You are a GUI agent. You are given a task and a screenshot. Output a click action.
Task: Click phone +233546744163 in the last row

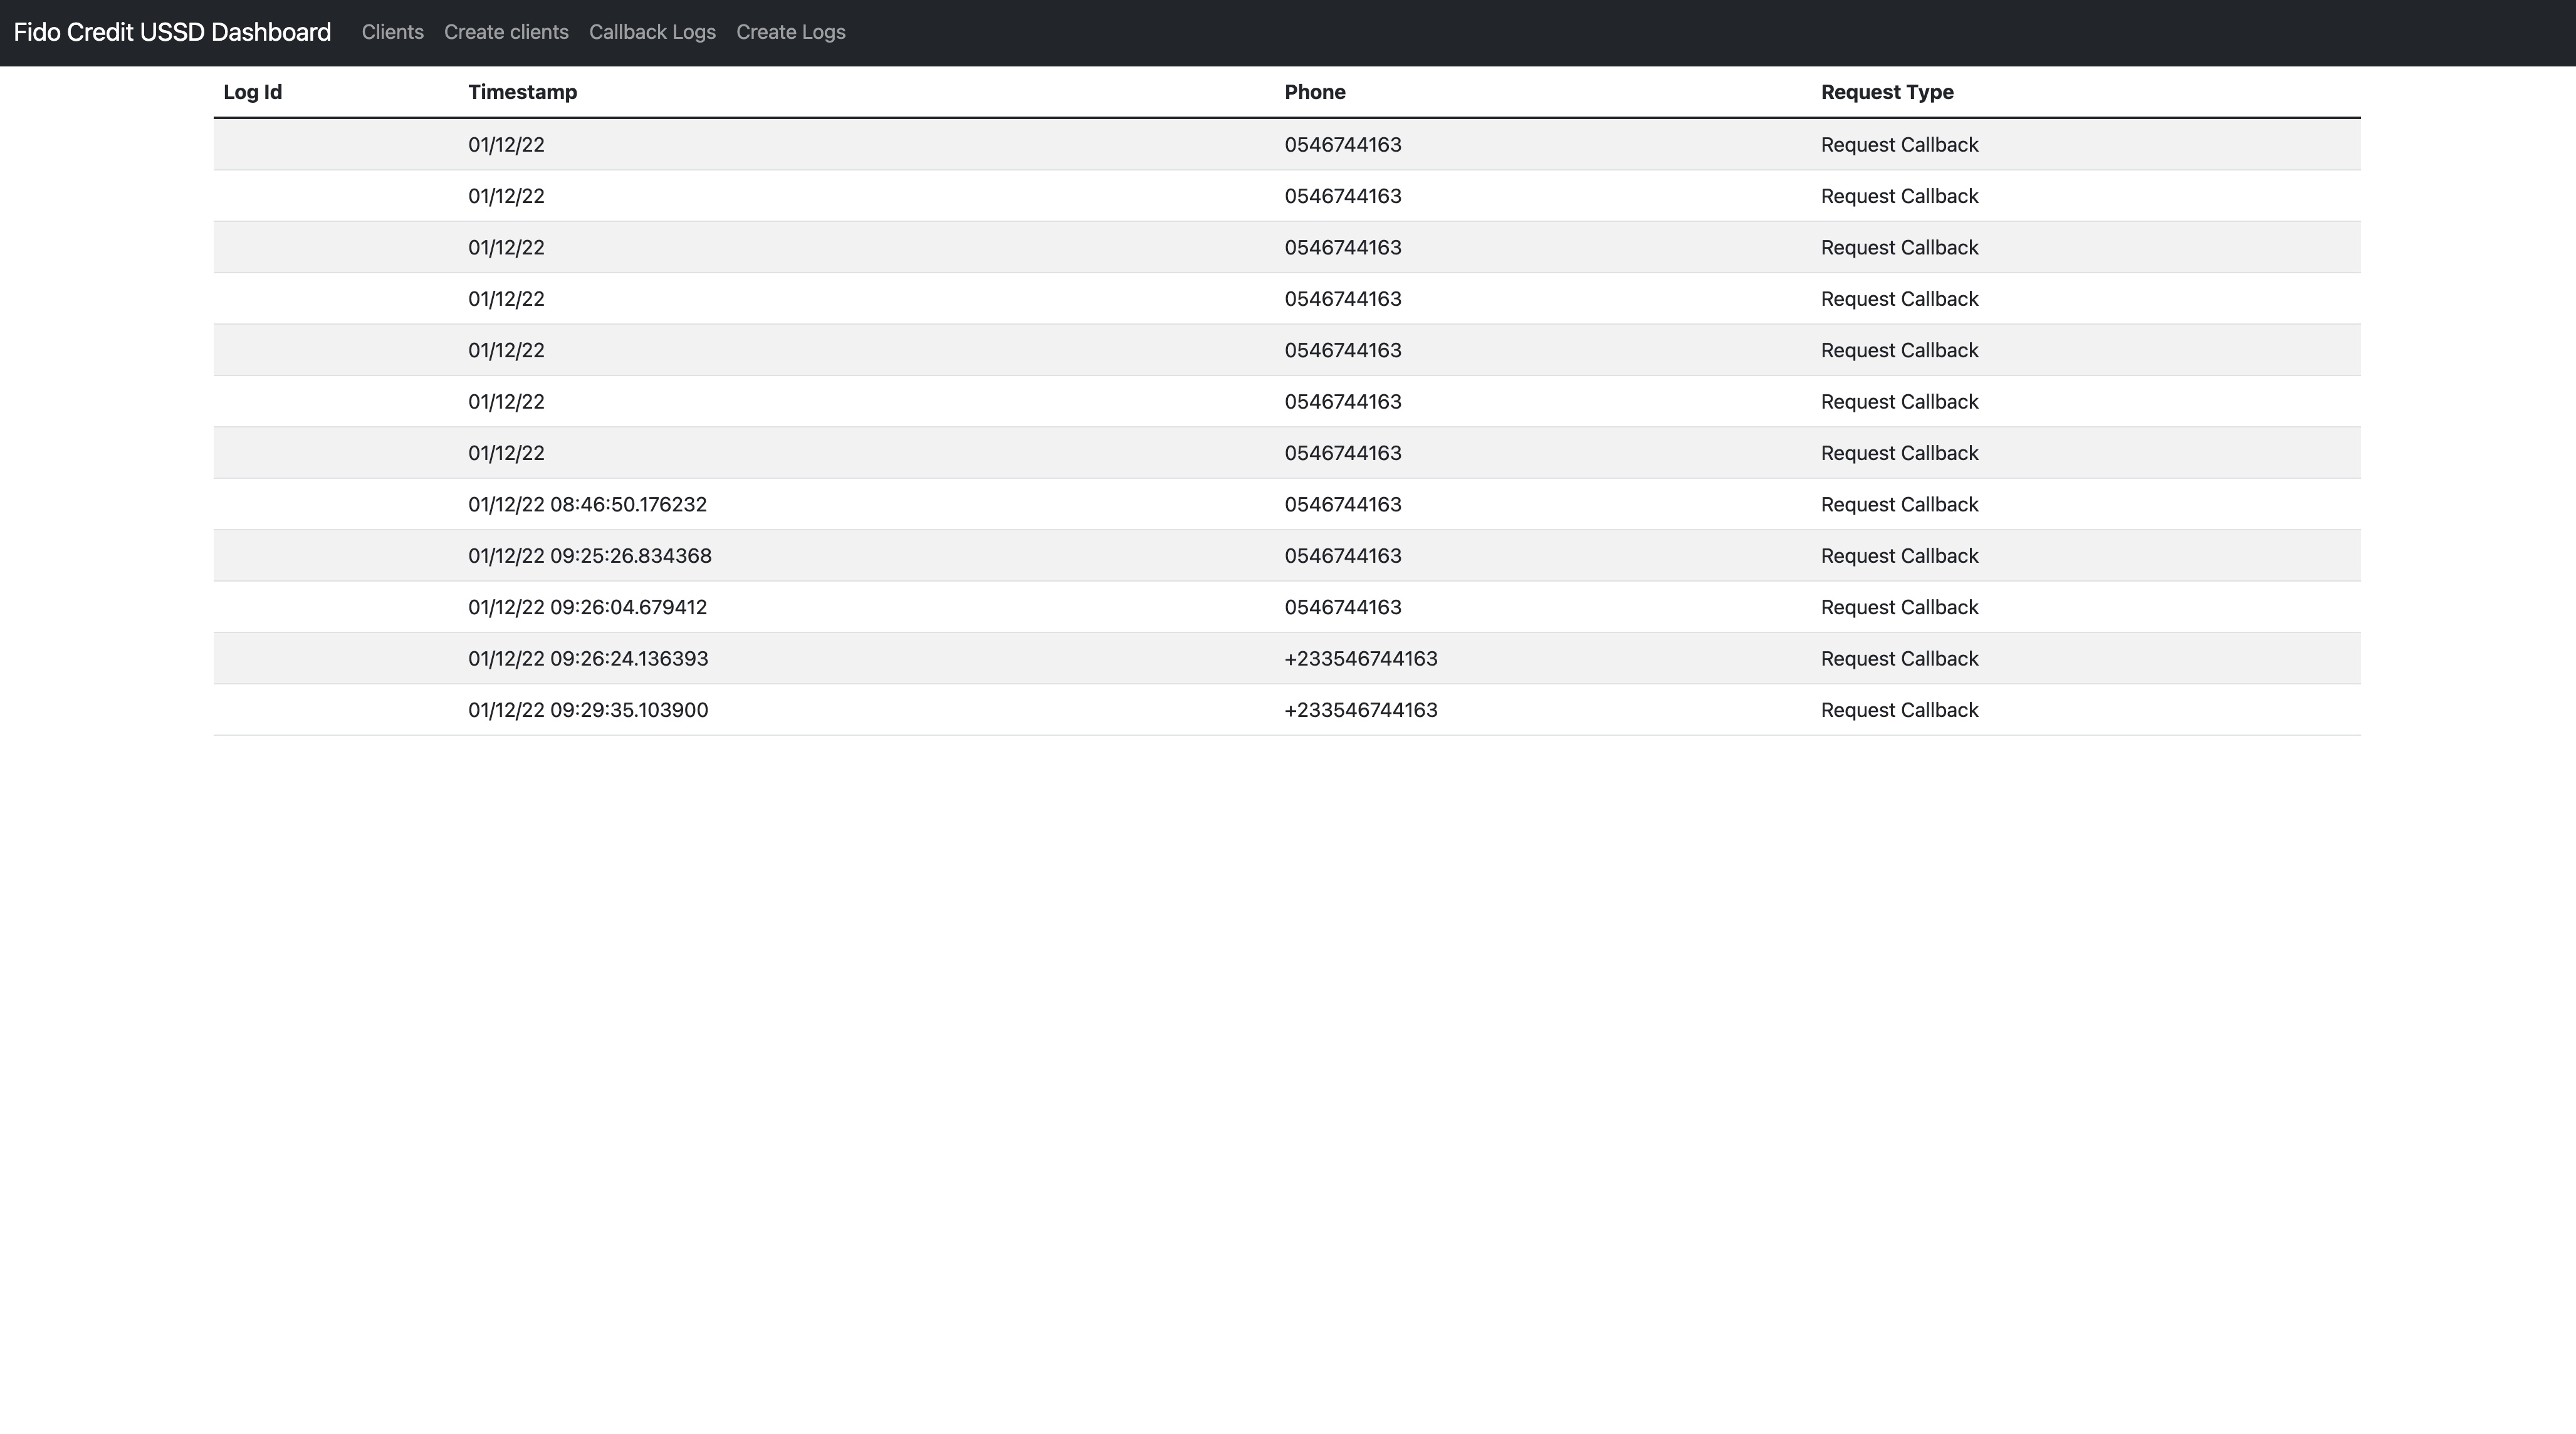(1360, 710)
